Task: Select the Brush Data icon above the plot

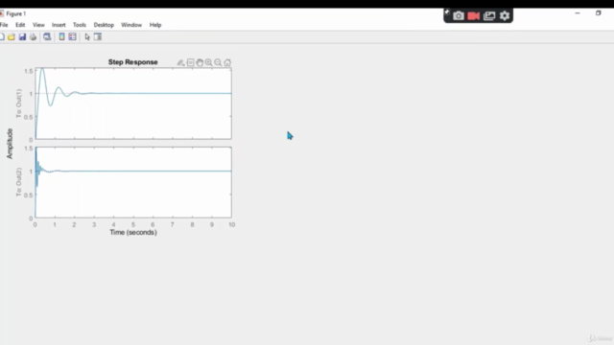Action: point(180,62)
